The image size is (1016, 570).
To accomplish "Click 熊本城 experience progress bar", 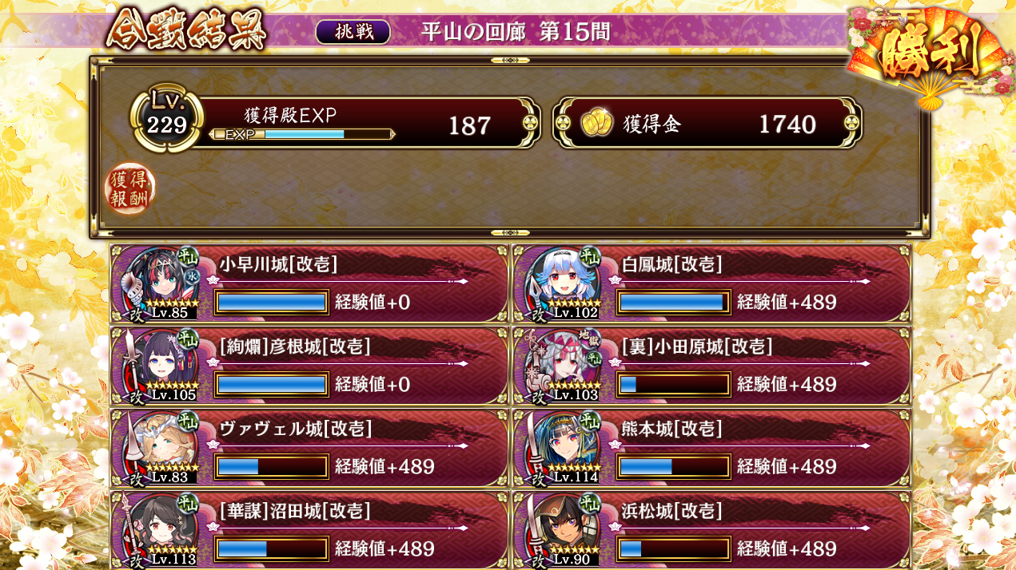I will (x=674, y=467).
